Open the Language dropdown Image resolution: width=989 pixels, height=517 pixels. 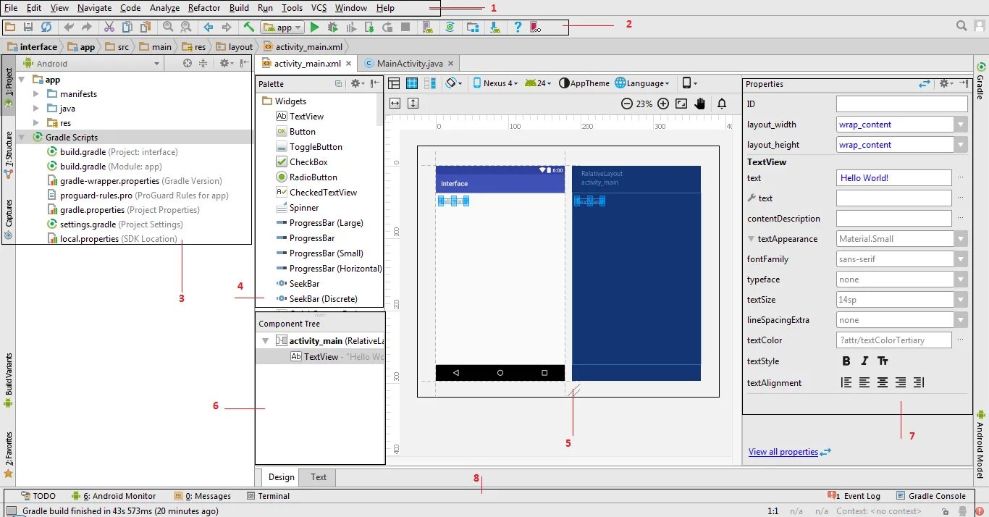click(x=642, y=83)
